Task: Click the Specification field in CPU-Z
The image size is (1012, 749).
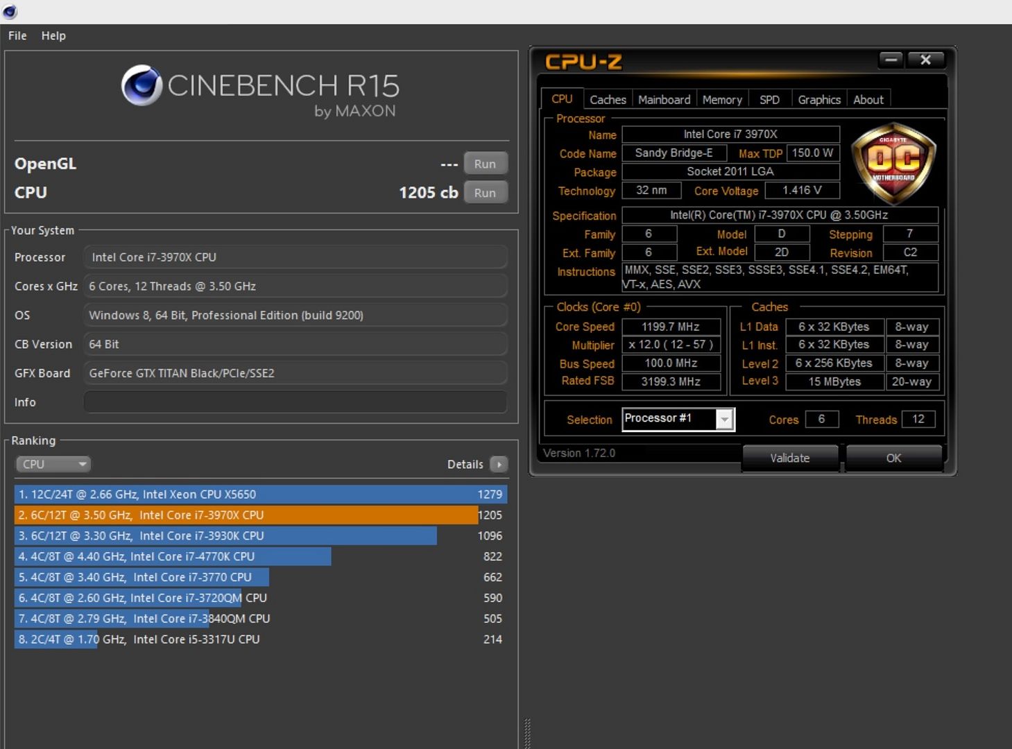Action: 780,216
